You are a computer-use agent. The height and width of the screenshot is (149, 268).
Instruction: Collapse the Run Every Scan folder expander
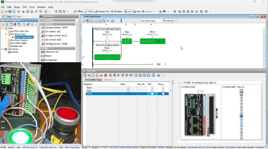[x=6, y=34]
